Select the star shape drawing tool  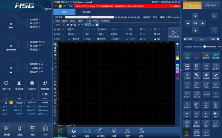[x=55, y=92]
